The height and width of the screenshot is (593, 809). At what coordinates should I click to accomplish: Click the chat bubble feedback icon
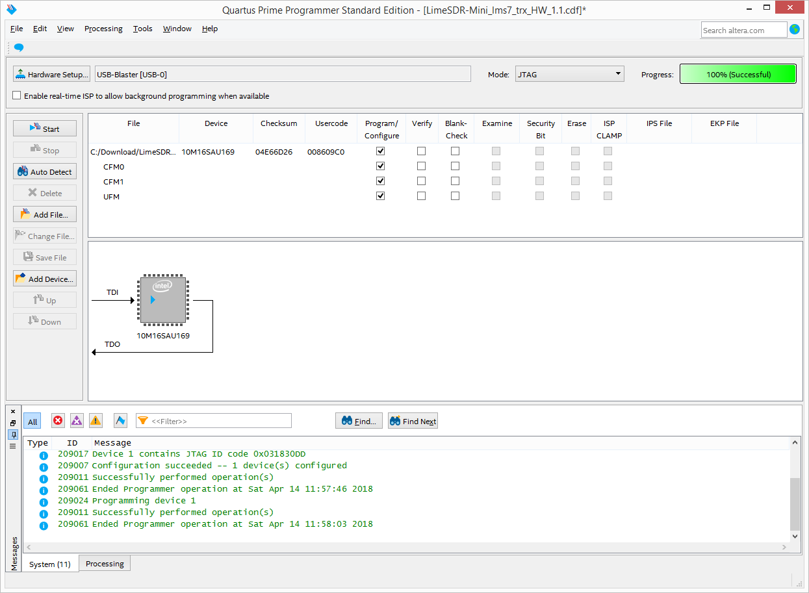click(18, 47)
